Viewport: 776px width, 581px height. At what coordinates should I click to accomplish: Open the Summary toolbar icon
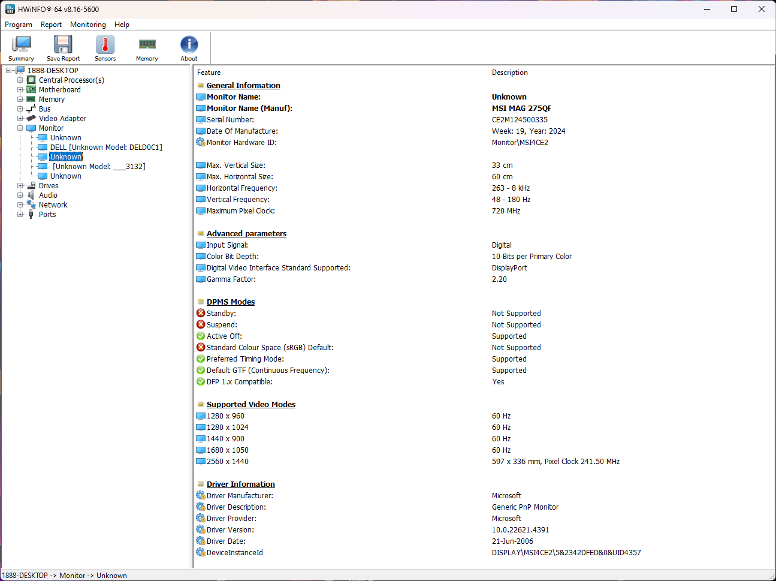tap(22, 44)
